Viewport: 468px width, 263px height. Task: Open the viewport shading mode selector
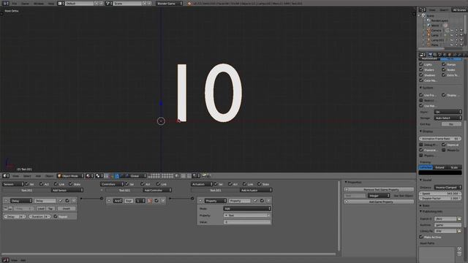(89, 176)
